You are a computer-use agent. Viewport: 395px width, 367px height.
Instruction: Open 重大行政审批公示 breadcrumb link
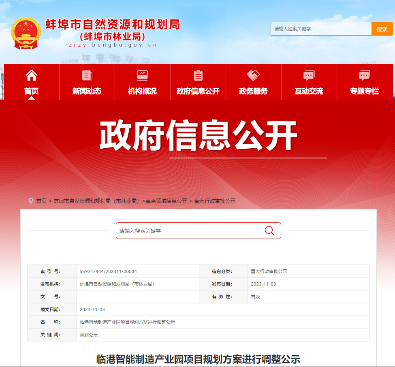tap(215, 201)
